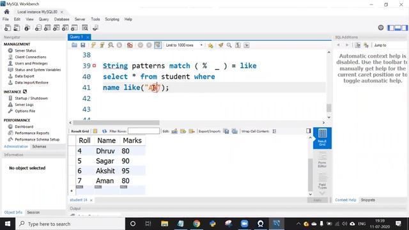The height and width of the screenshot is (230, 409).
Task: Close the student 16 result tab
Action: tap(91, 200)
